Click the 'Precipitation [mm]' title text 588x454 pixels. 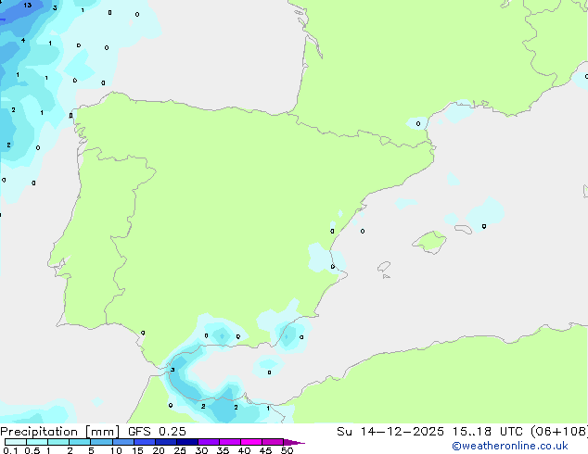(59, 432)
